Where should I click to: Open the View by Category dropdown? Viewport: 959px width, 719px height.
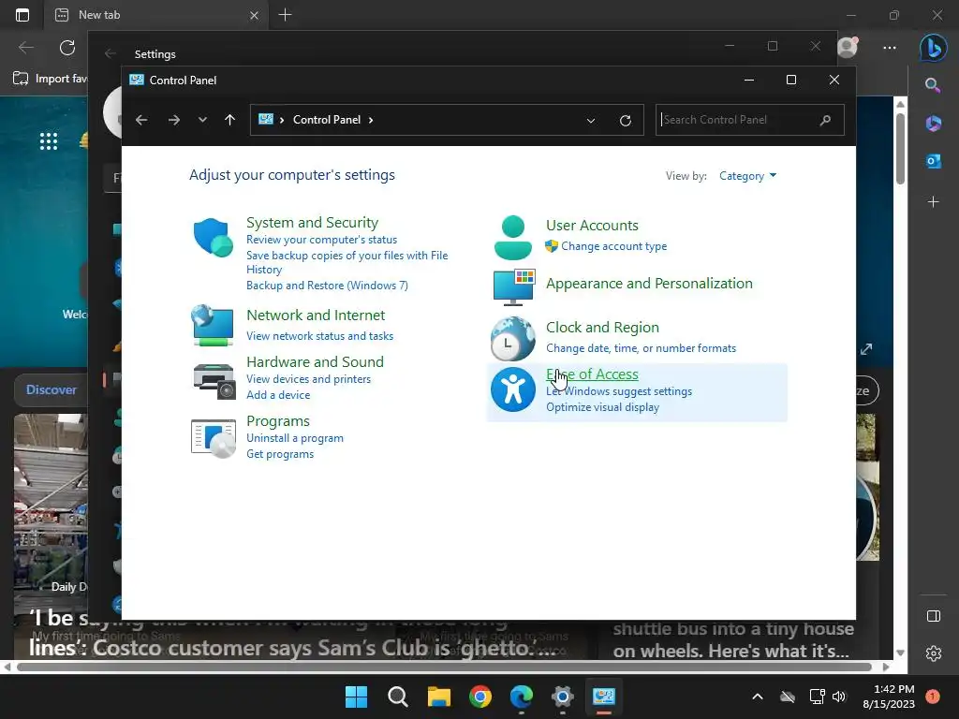747,176
